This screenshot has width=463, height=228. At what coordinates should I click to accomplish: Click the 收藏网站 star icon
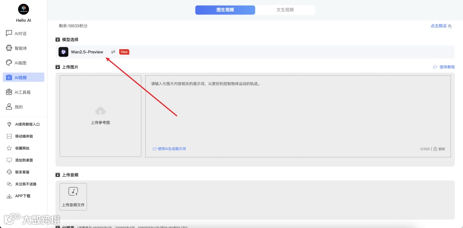point(9,148)
